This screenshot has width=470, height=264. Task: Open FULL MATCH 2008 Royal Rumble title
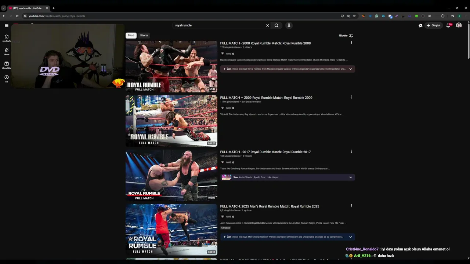(265, 43)
